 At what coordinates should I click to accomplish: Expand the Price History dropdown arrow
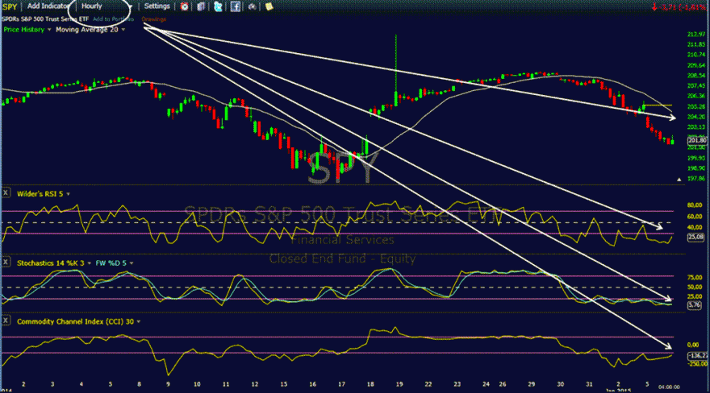click(49, 30)
